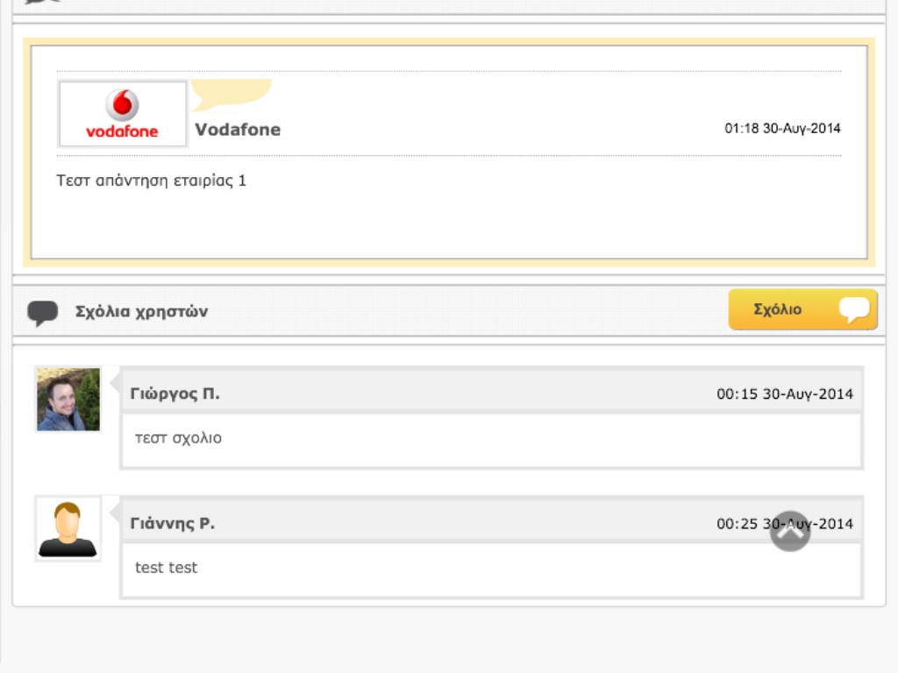Click the Vodafone logo thumbnail
Image resolution: width=898 pixels, height=673 pixels.
pyautogui.click(x=123, y=114)
